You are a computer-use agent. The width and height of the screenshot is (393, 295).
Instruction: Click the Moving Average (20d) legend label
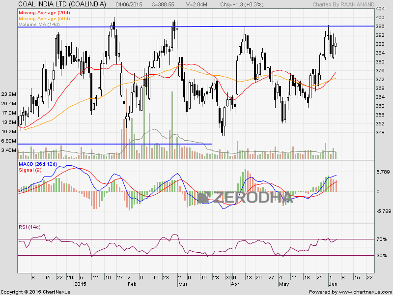[44, 13]
